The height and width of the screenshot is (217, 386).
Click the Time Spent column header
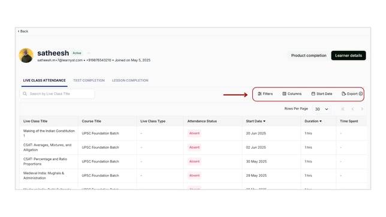click(x=349, y=121)
